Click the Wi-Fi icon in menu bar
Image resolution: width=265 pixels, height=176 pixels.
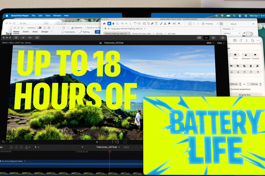pos(222,15)
